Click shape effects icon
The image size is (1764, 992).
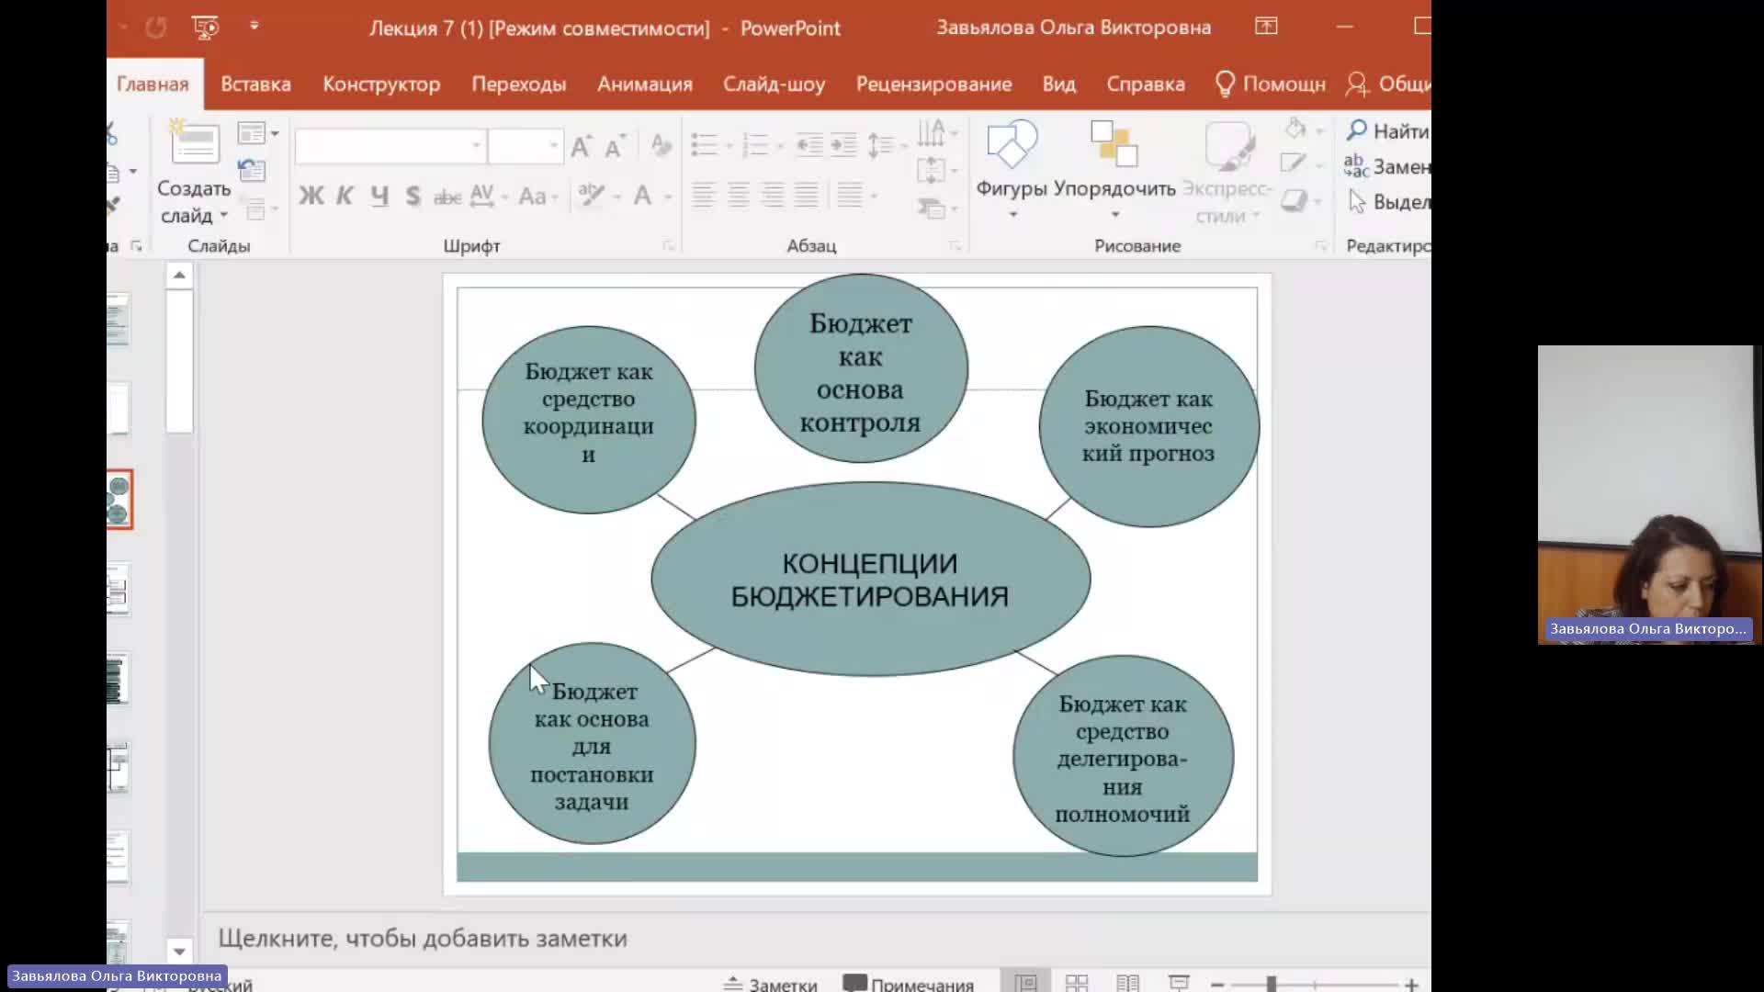tap(1294, 200)
